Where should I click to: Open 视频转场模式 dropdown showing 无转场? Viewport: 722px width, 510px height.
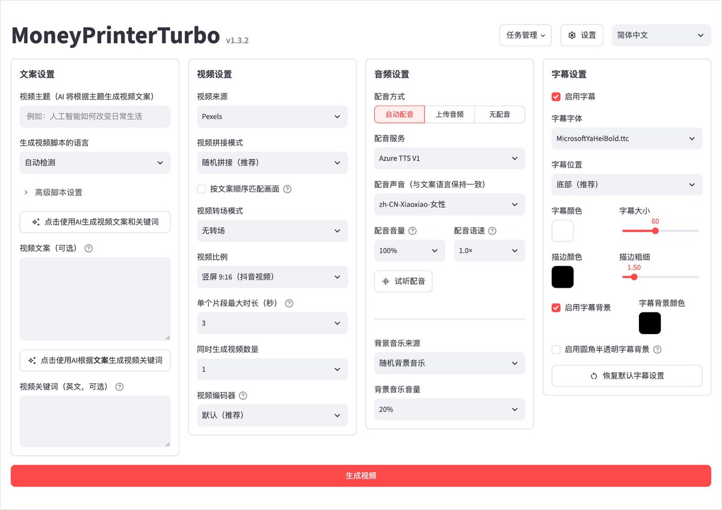(273, 231)
